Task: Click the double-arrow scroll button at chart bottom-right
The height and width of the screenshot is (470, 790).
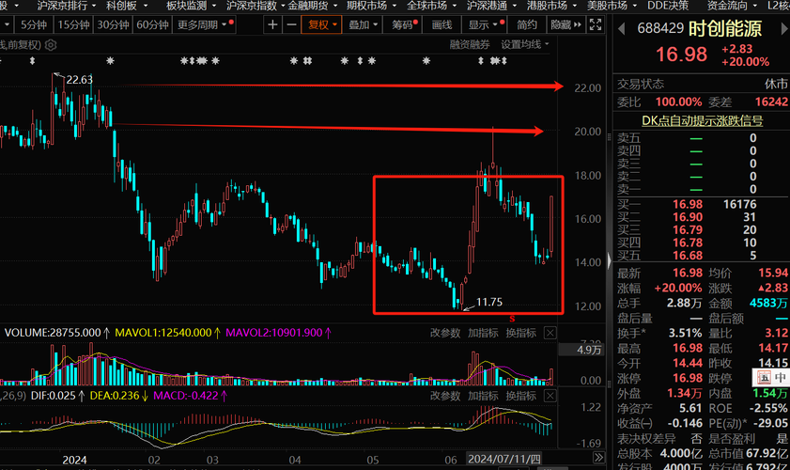Action: coord(598,458)
